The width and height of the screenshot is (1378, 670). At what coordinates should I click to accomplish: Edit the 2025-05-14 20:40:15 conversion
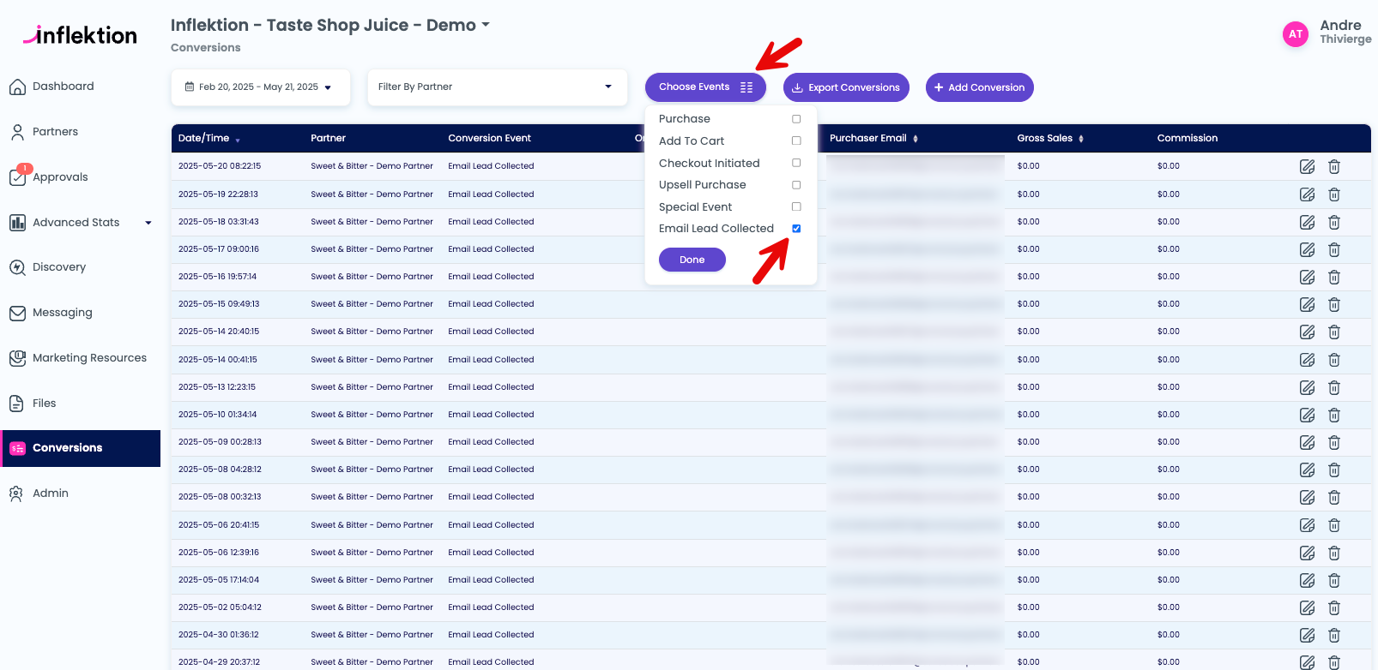tap(1307, 332)
